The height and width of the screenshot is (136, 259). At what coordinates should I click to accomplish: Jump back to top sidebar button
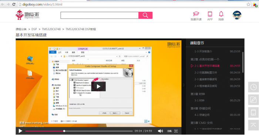pyautogui.click(x=253, y=125)
